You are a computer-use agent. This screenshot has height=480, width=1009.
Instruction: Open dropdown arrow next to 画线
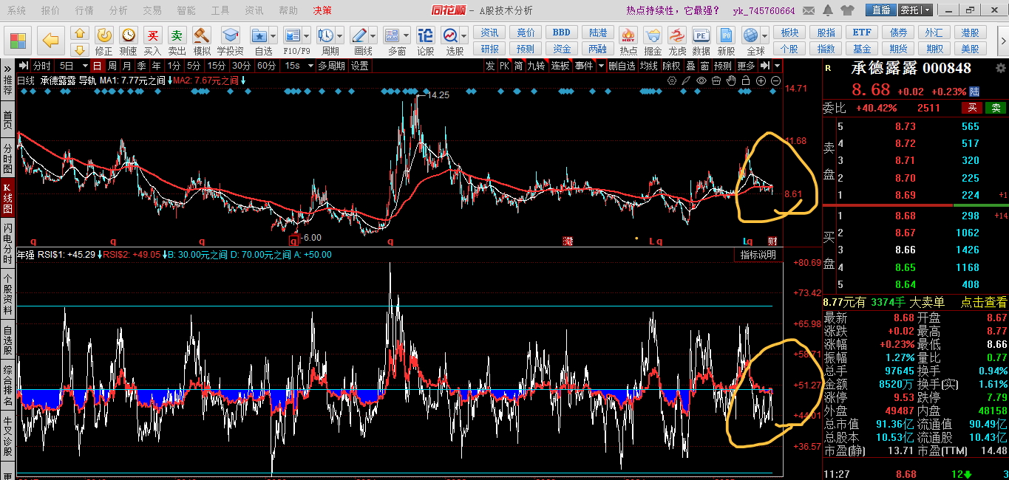373,35
